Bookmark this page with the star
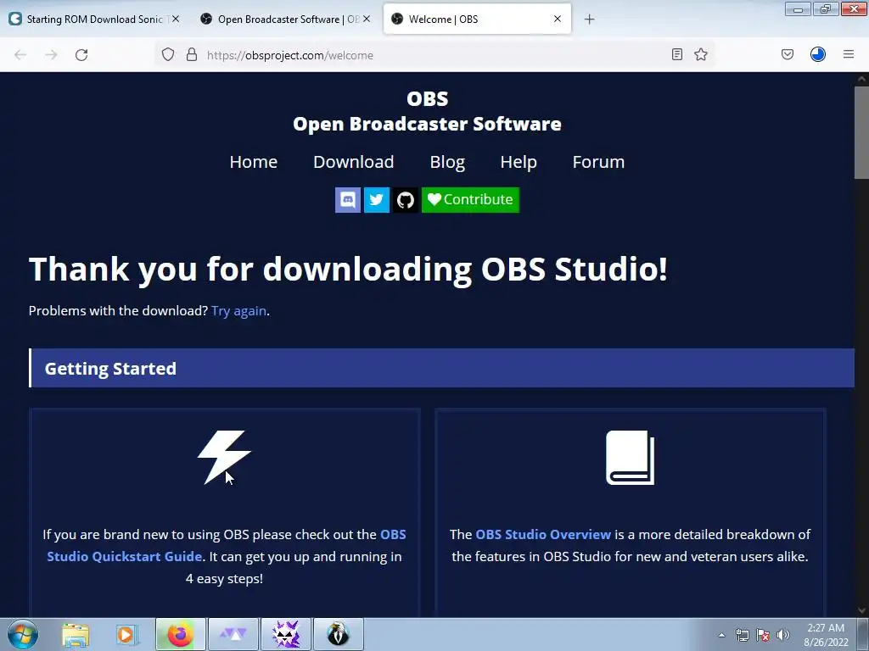Viewport: 869px width, 651px height. coord(701,54)
